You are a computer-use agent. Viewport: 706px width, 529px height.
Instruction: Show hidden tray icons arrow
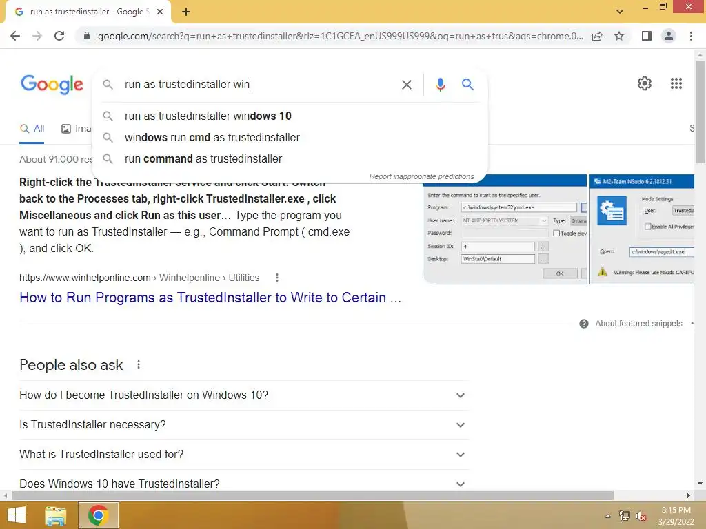click(x=608, y=516)
